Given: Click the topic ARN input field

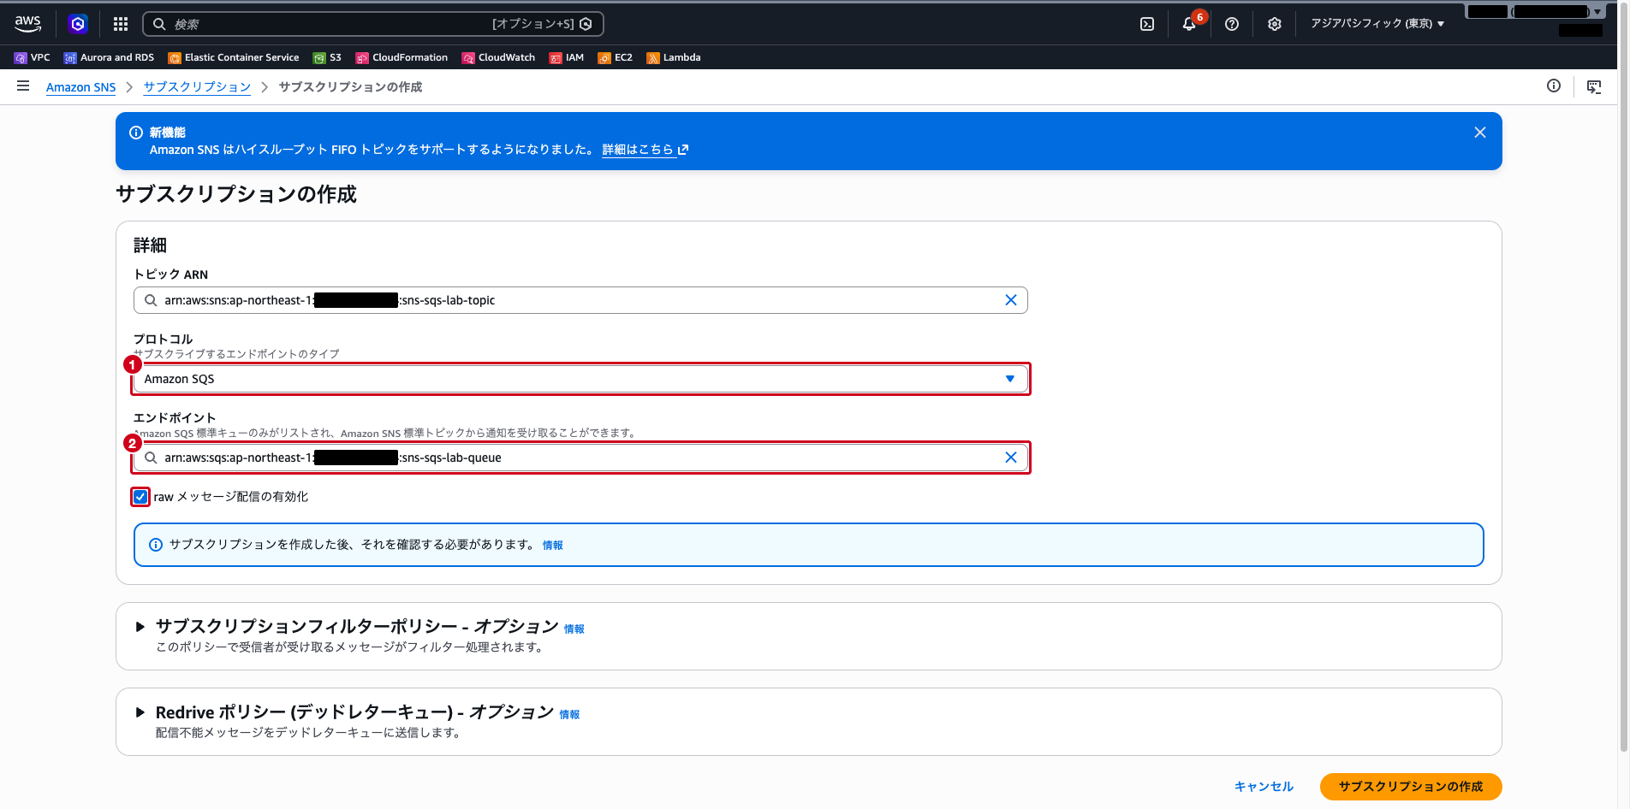Looking at the screenshot, I should coord(580,300).
